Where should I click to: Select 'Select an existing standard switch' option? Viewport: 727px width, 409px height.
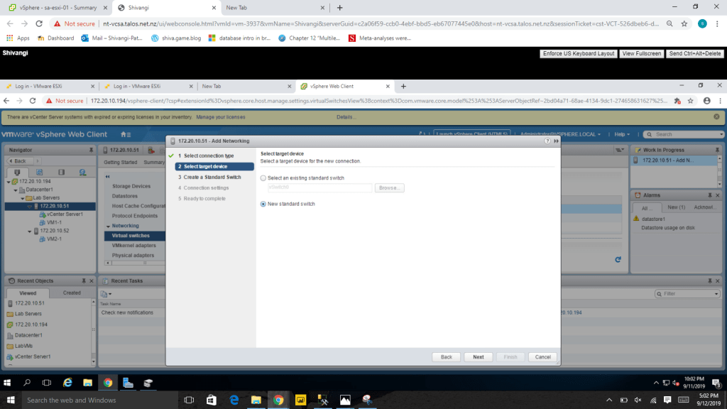264,178
